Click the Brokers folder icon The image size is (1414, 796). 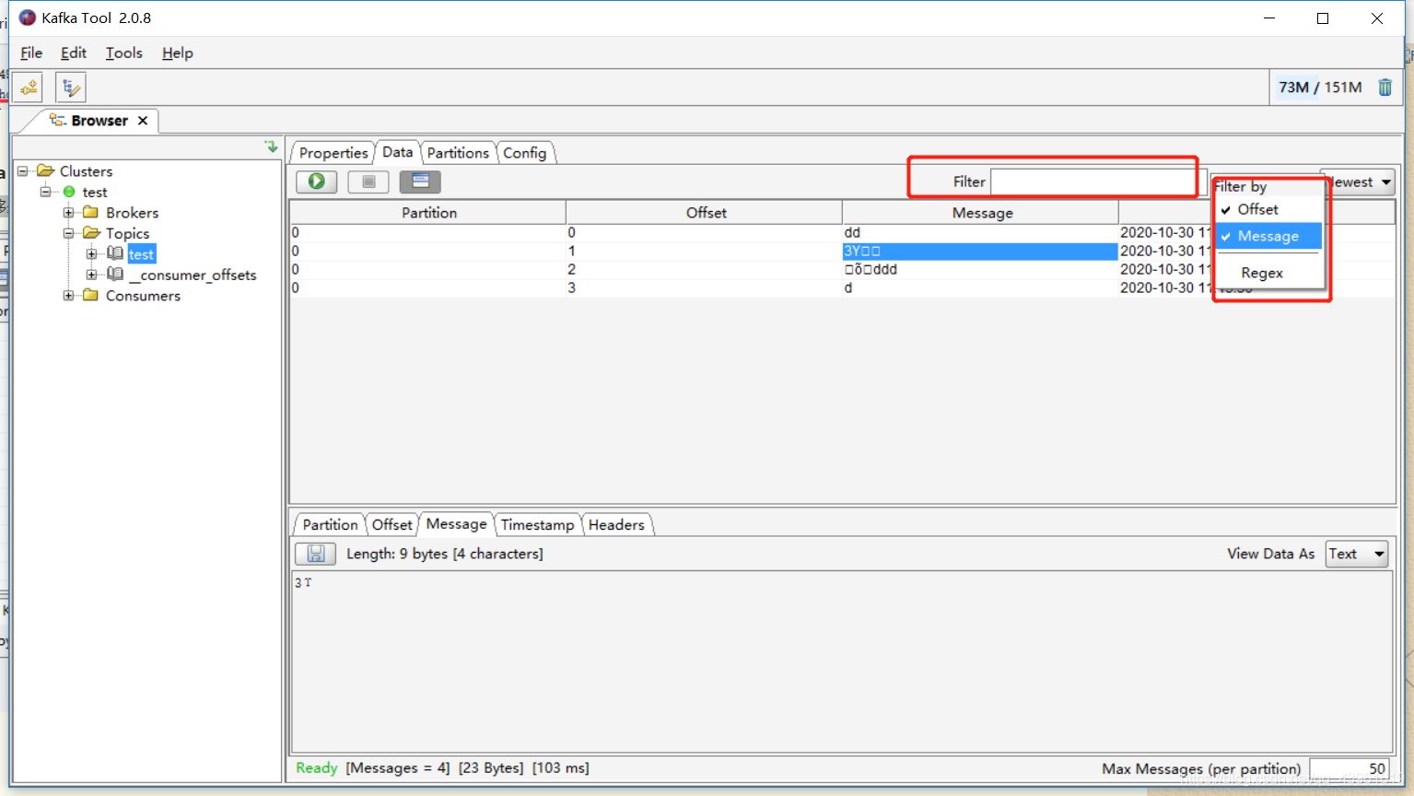point(90,212)
